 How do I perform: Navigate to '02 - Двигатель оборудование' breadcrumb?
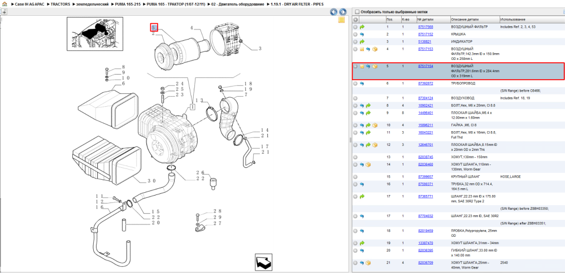(x=237, y=4)
